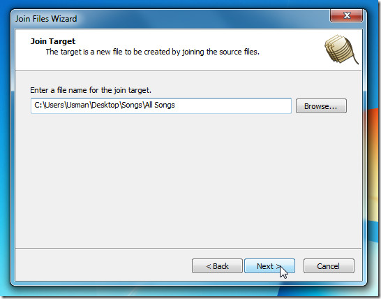381x299 pixels.
Task: Place cursor on All Songs in path
Action: click(x=160, y=105)
